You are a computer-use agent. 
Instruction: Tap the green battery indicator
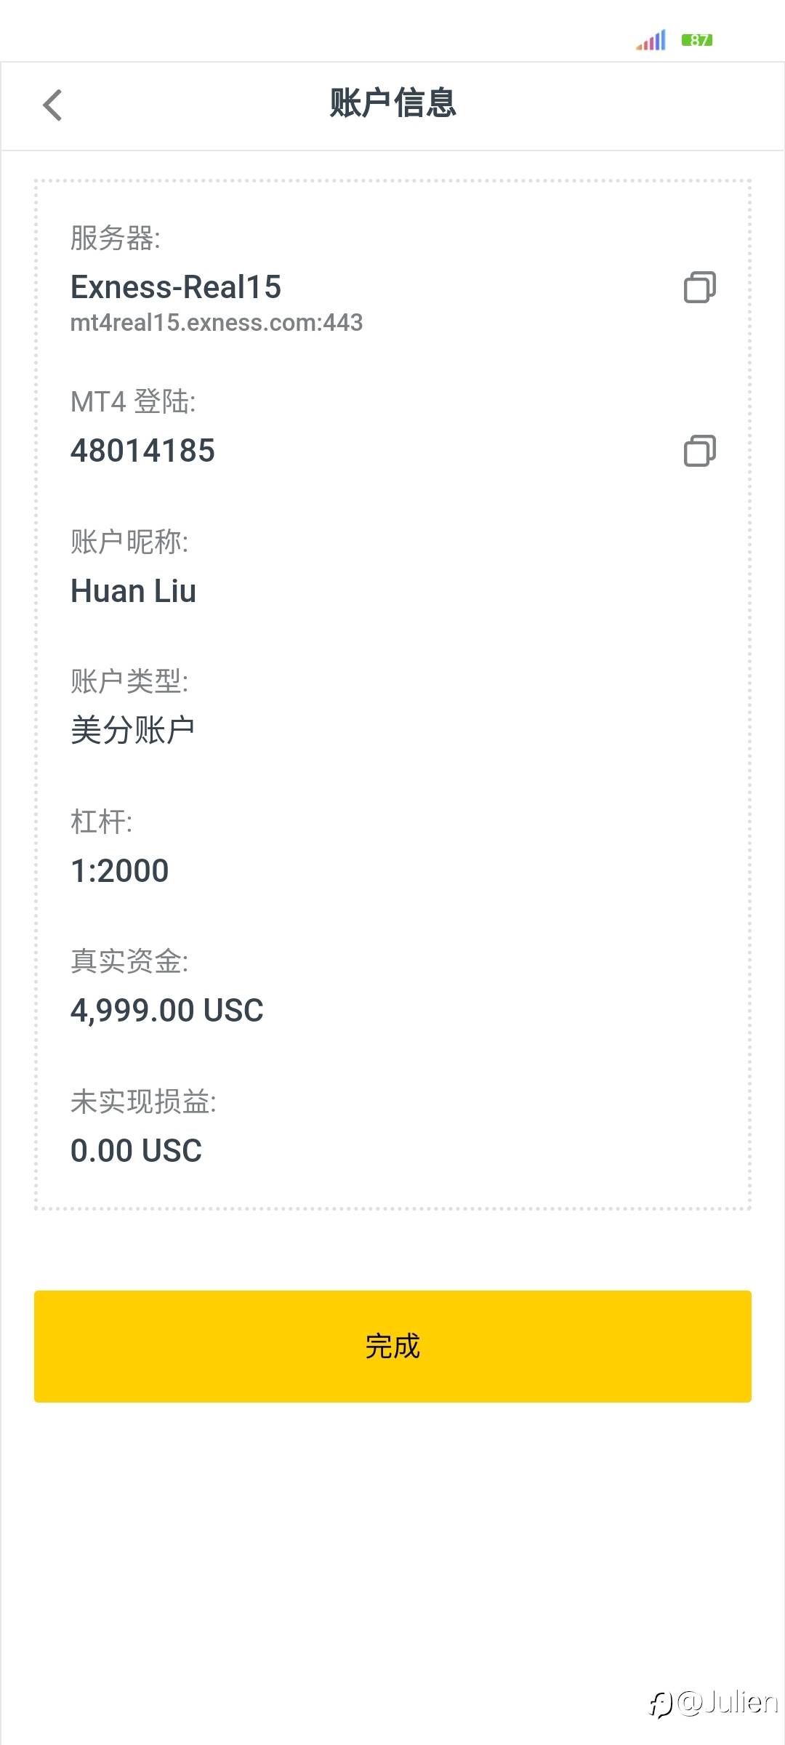point(697,40)
